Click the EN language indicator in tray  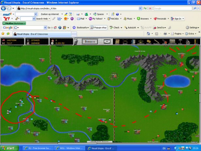(x=164, y=148)
